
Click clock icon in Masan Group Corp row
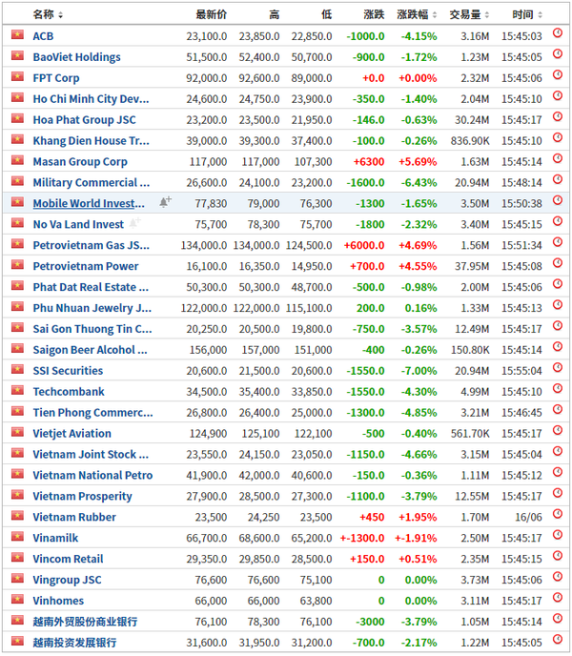coord(558,158)
